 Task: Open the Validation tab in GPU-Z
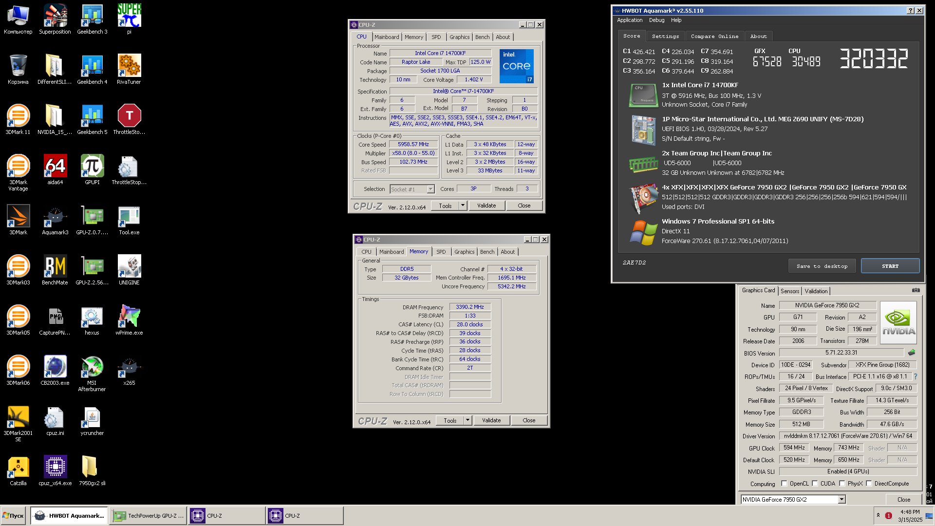816,291
